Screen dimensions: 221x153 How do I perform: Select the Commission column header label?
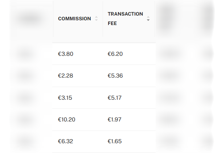[x=74, y=18]
